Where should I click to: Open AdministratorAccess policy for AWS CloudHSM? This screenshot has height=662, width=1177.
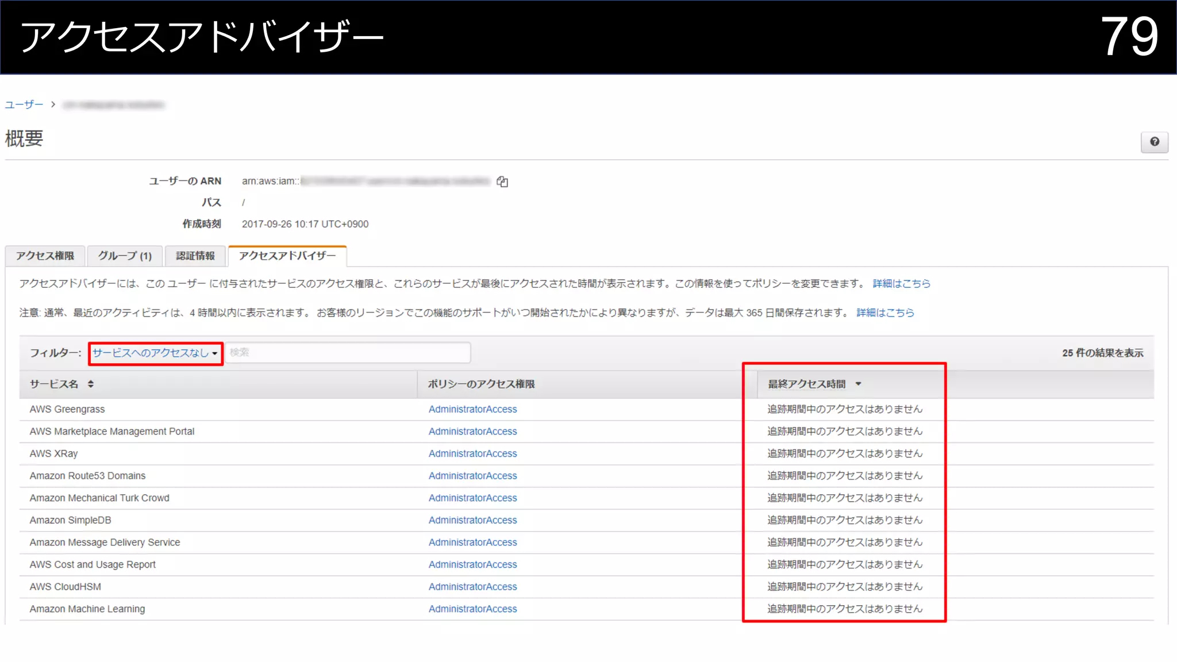click(472, 587)
